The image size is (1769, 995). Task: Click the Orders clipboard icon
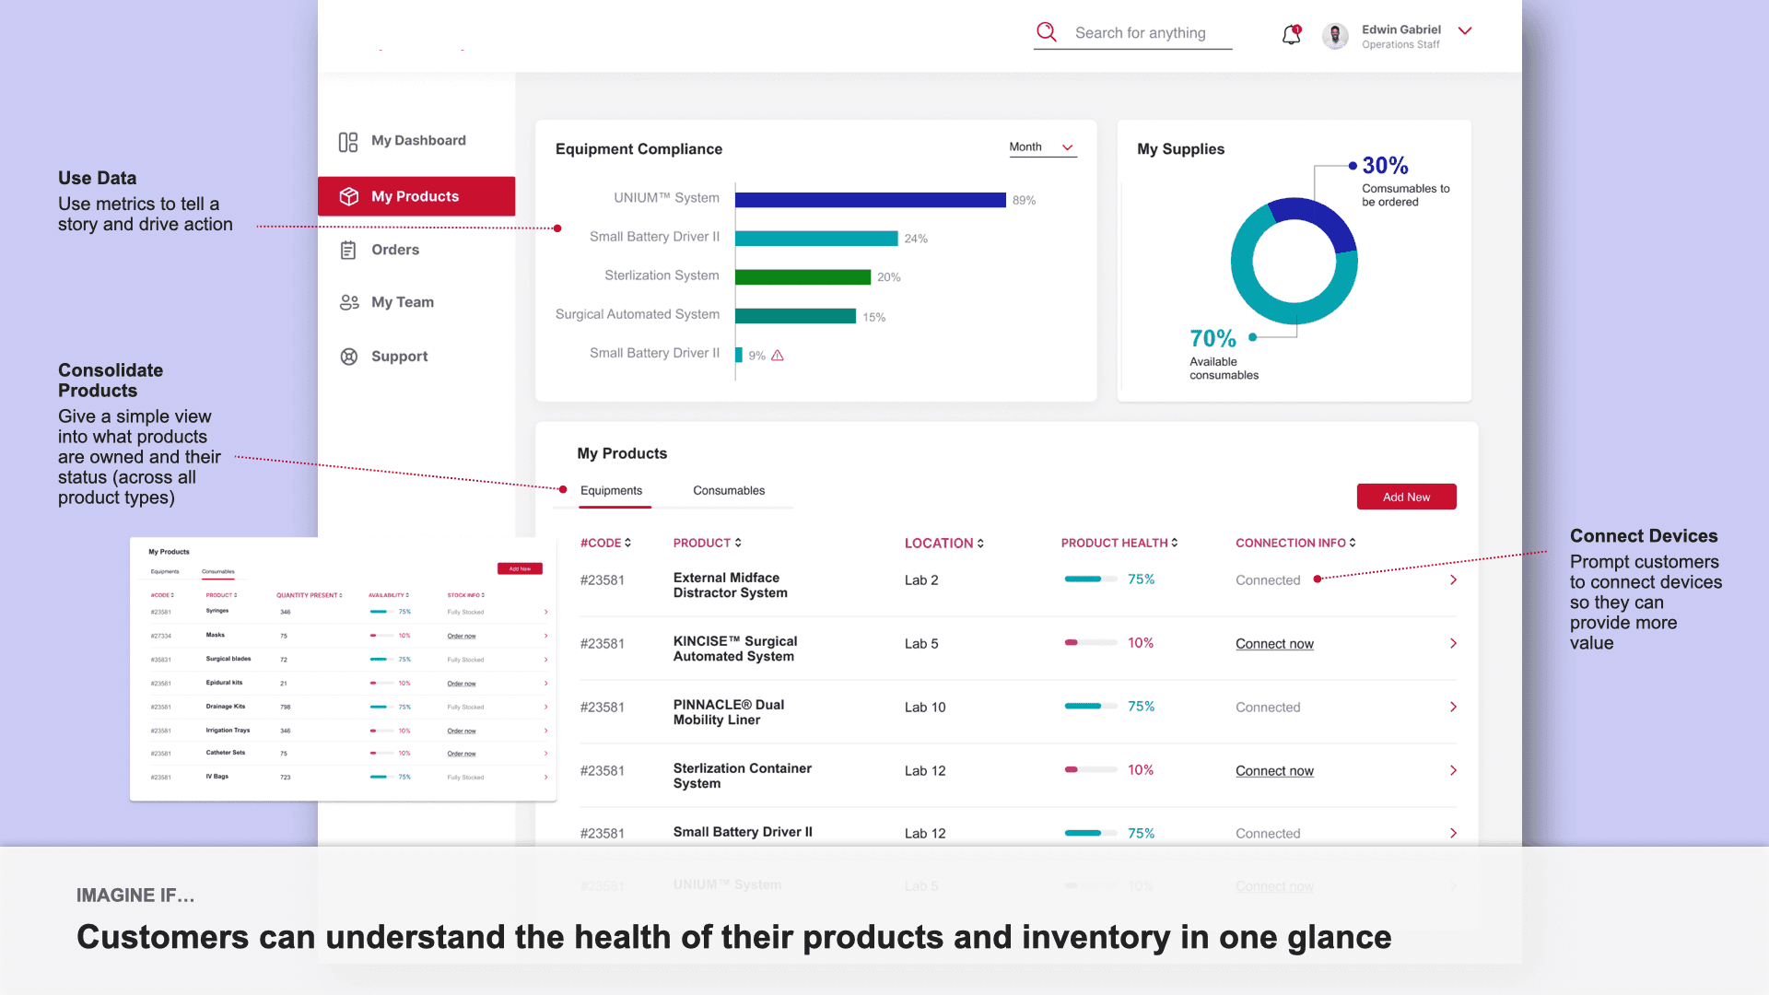pyautogui.click(x=348, y=250)
